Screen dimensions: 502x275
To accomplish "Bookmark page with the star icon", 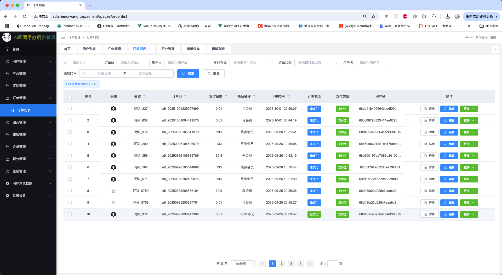I will (373, 16).
